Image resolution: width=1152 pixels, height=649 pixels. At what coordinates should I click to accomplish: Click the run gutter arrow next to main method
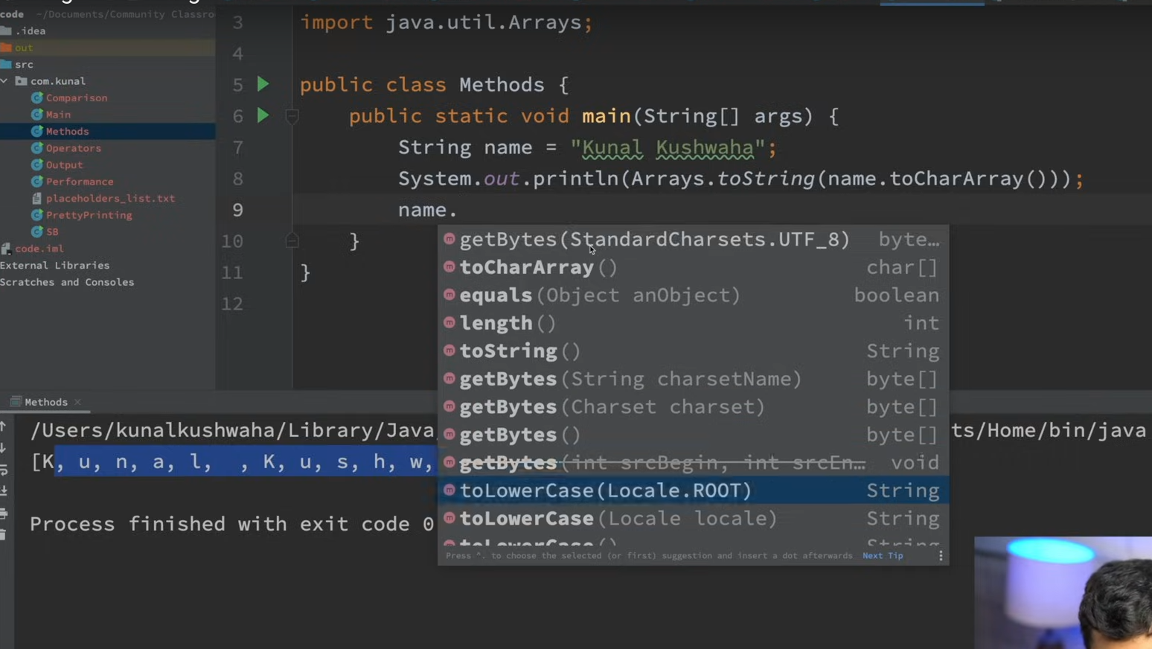pyautogui.click(x=263, y=115)
